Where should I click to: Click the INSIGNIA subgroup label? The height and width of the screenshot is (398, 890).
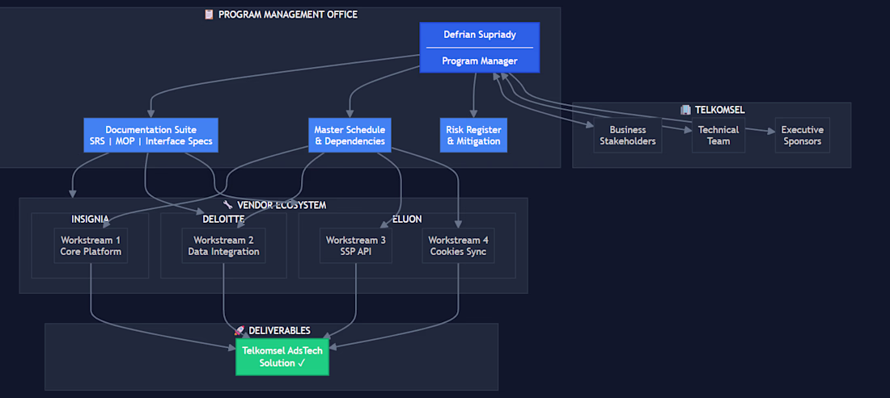coord(91,219)
